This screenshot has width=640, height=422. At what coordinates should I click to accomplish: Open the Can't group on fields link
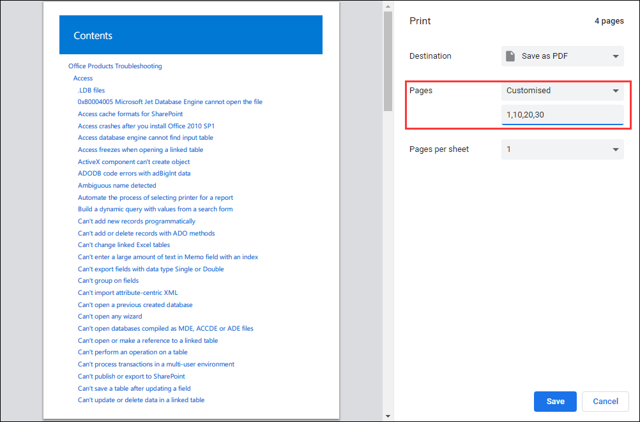[108, 280]
